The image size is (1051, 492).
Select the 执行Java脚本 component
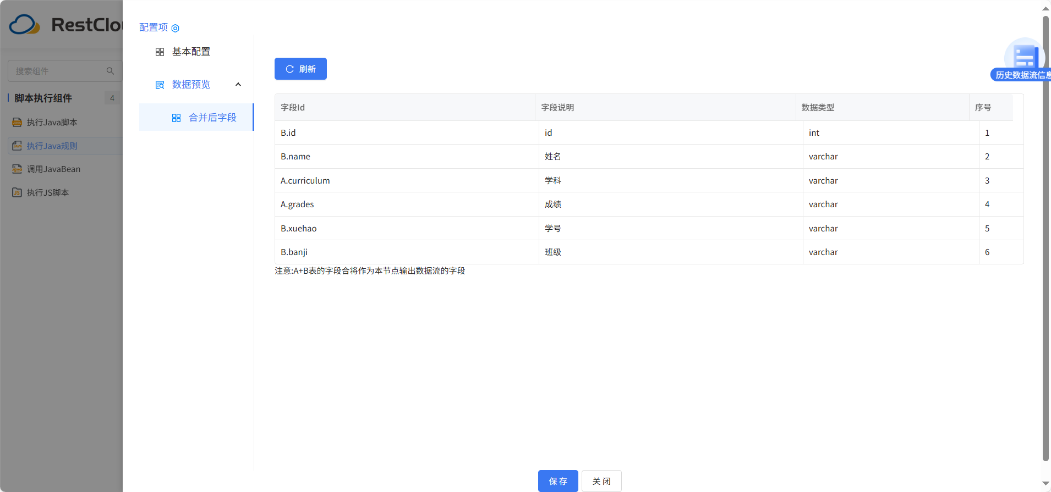point(65,122)
